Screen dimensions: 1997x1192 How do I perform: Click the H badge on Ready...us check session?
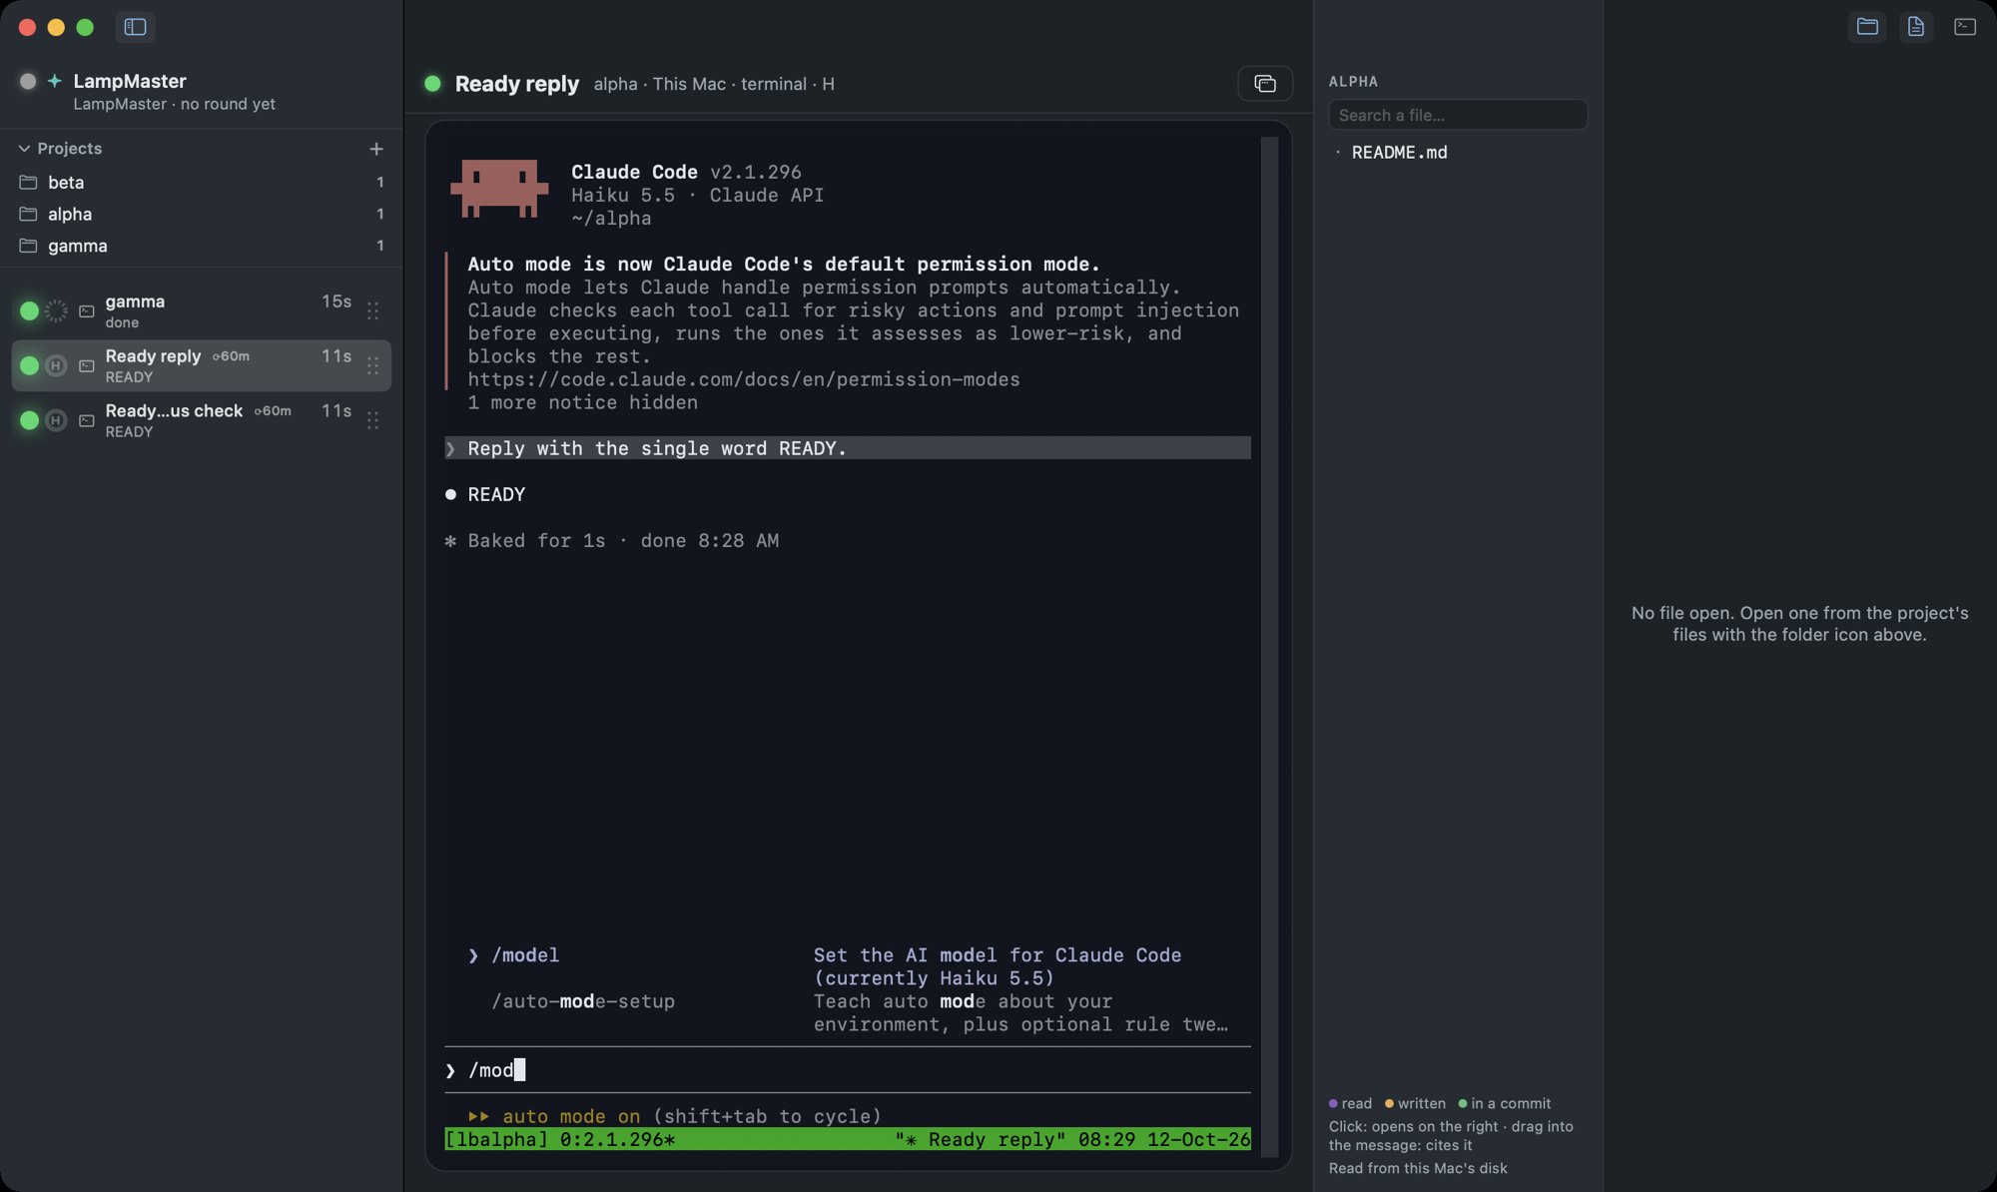(56, 420)
